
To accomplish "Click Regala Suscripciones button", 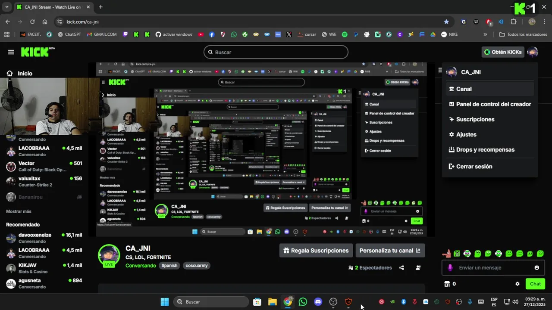I will click(316, 251).
